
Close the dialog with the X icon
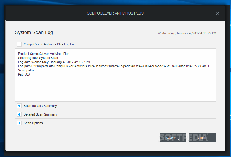point(217,13)
